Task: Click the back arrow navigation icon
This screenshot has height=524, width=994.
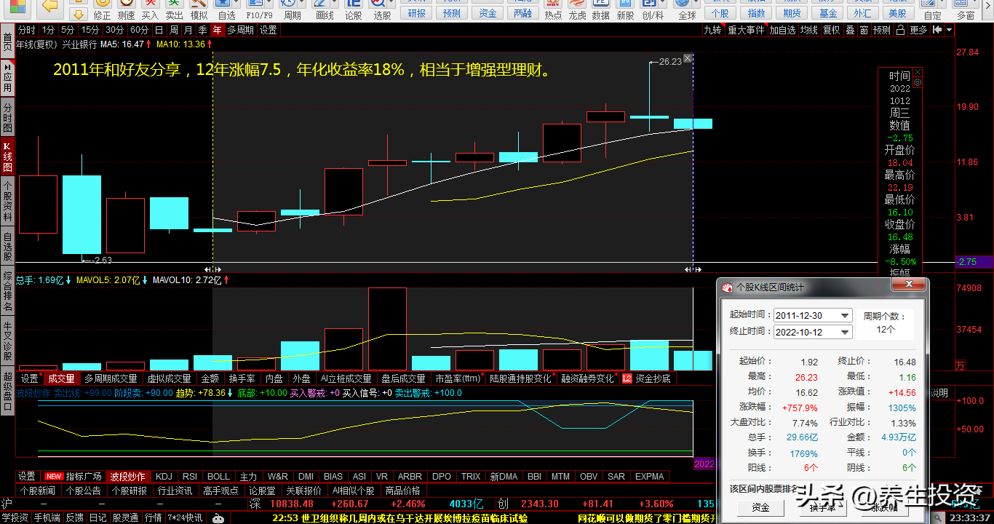Action: (x=49, y=7)
